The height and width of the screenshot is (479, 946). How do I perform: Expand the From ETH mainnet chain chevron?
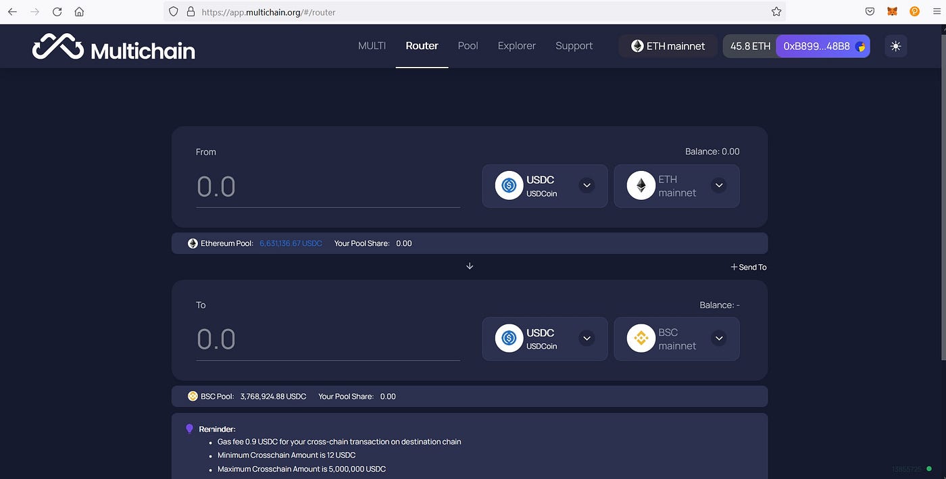719,185
